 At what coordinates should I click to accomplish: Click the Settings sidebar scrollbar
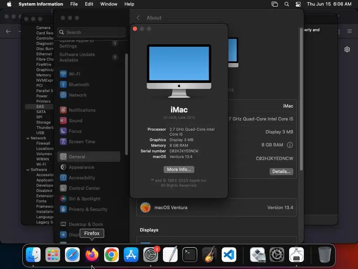127,104
